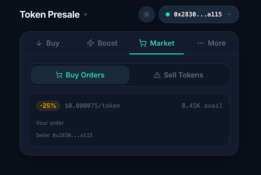Image resolution: width=261 pixels, height=175 pixels.
Task: Go to the Buy tab
Action: 53,43
